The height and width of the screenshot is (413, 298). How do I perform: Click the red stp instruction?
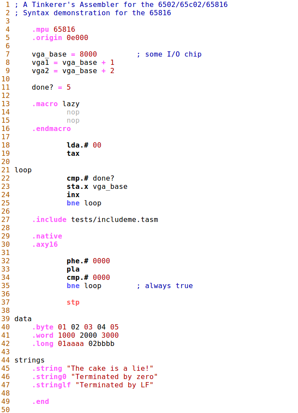click(73, 302)
